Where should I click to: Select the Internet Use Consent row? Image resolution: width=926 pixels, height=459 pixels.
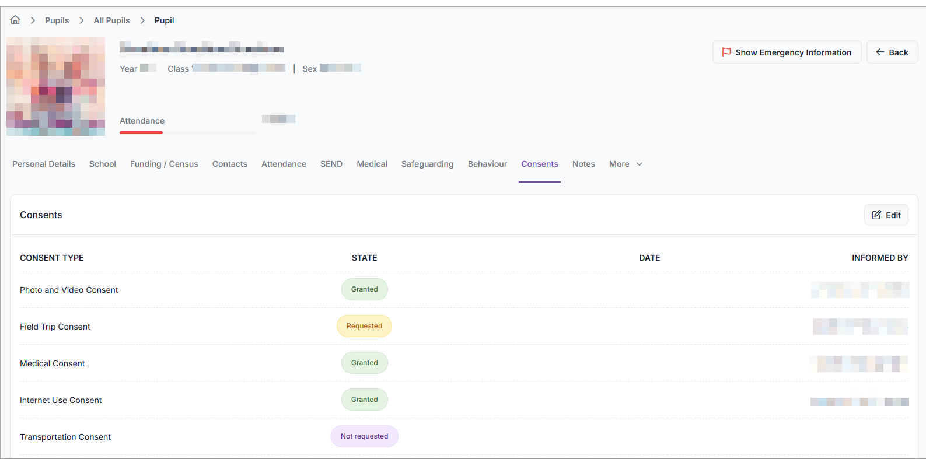coord(61,400)
